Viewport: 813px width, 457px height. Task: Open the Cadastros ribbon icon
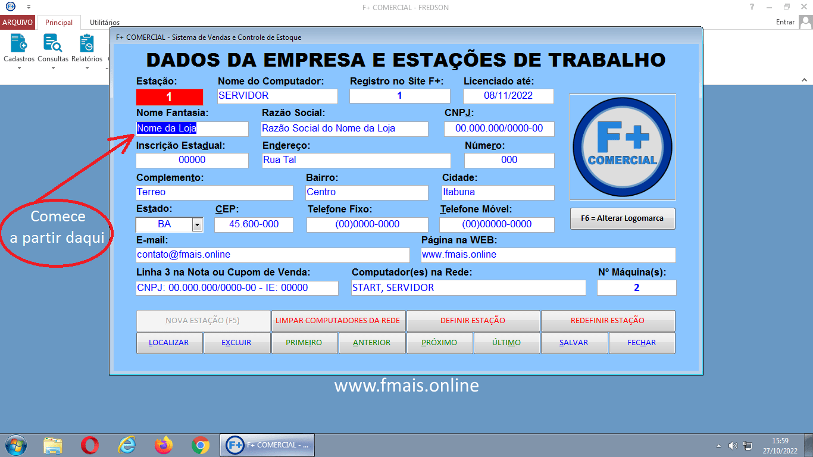point(19,43)
